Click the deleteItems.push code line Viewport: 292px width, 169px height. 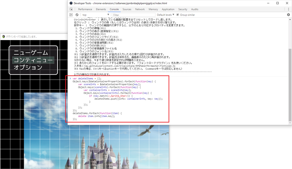coord(129,99)
